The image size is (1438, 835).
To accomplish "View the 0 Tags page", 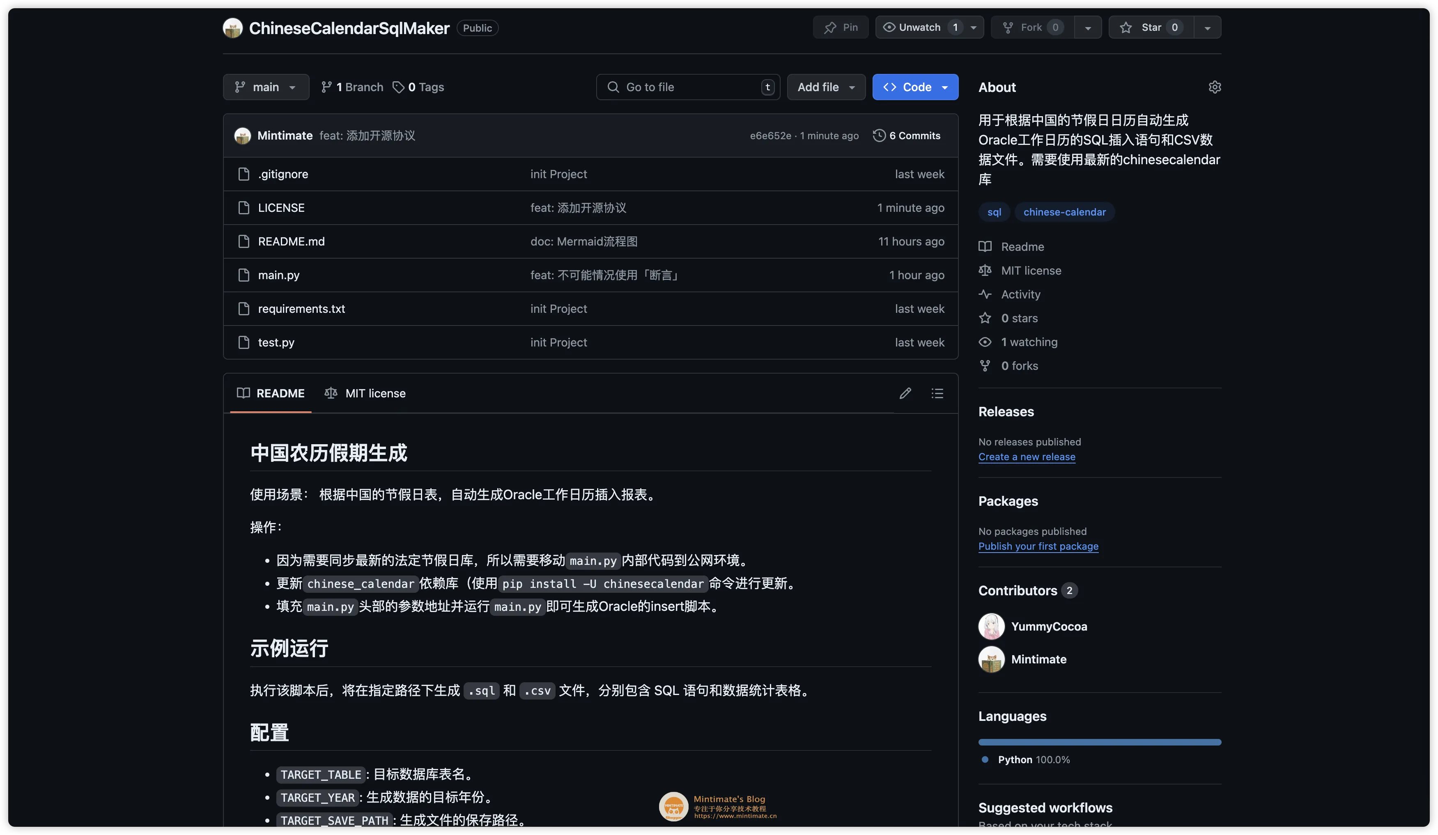I will point(418,87).
